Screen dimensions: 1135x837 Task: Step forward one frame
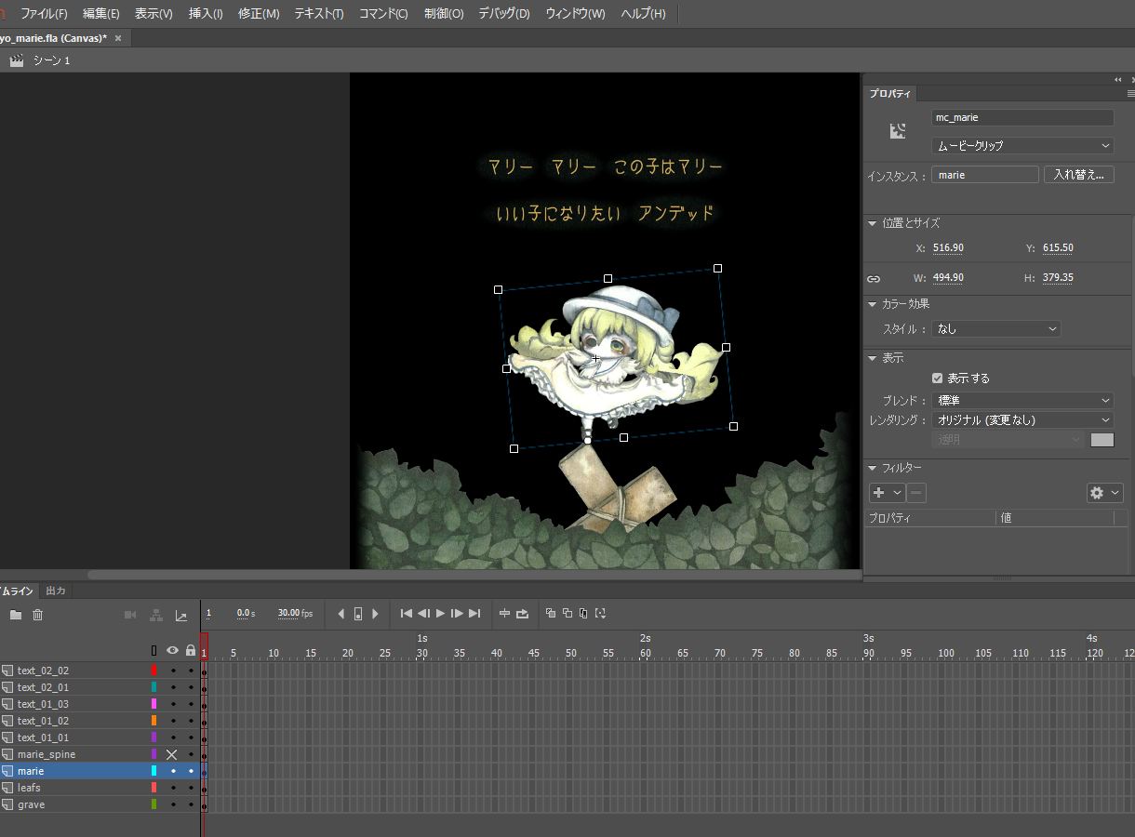(457, 614)
